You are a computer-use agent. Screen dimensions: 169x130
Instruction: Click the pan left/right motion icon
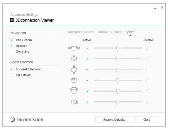pyautogui.click(x=74, y=48)
